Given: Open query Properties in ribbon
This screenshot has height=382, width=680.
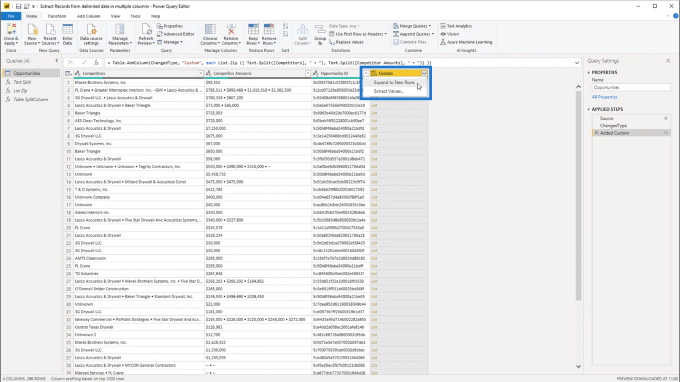Looking at the screenshot, I should tap(170, 26).
